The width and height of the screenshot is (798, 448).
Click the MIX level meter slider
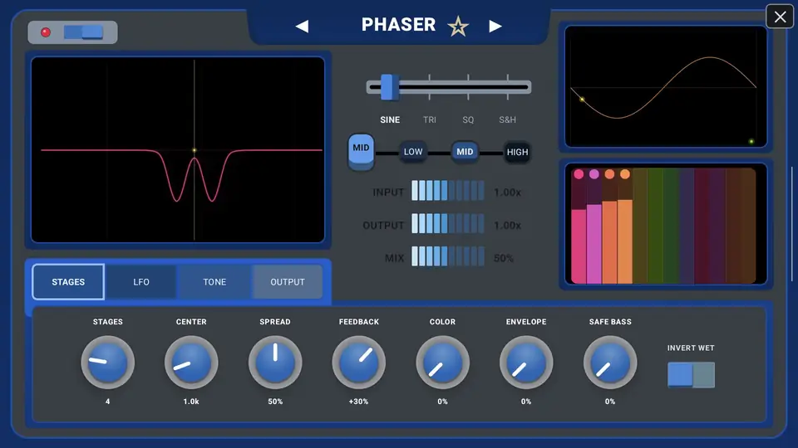click(x=448, y=256)
